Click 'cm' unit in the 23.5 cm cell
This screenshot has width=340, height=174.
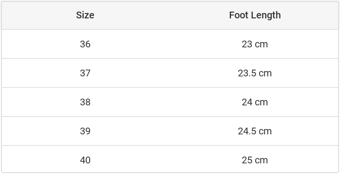(265, 73)
